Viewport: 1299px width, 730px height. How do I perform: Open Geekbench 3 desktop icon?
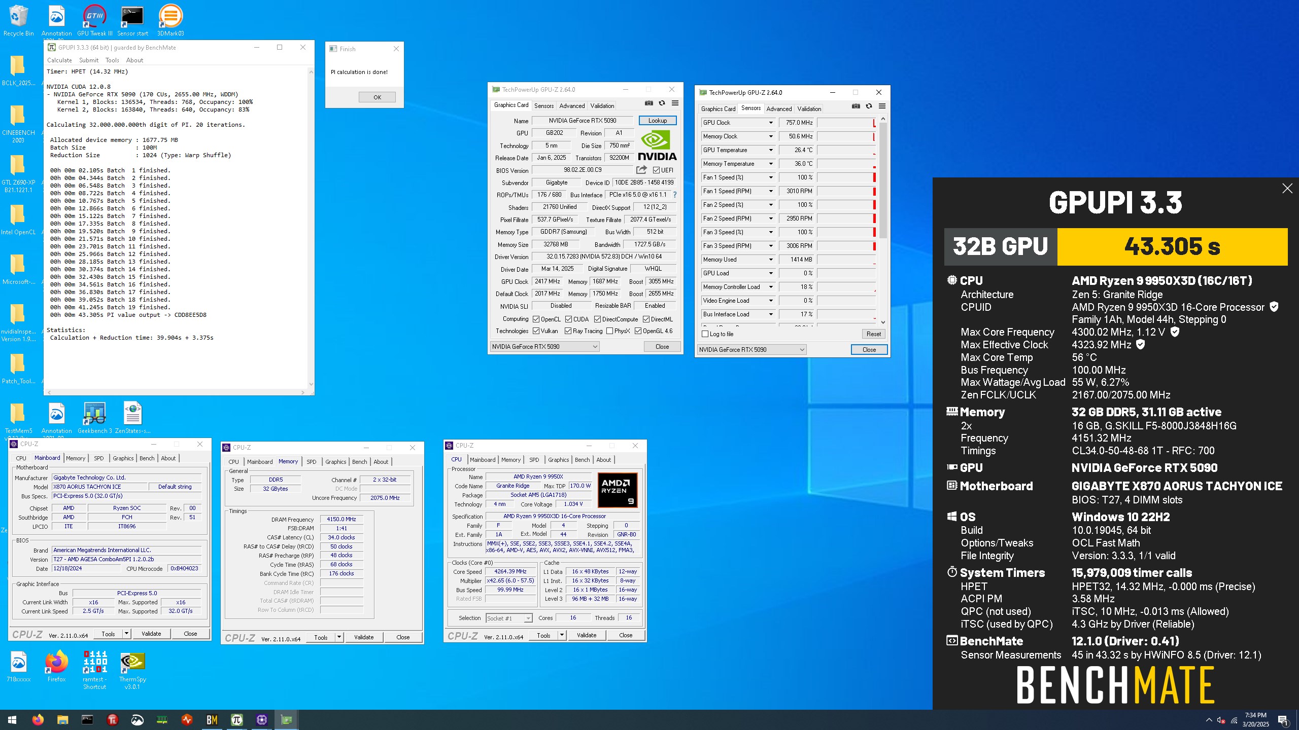coord(95,418)
